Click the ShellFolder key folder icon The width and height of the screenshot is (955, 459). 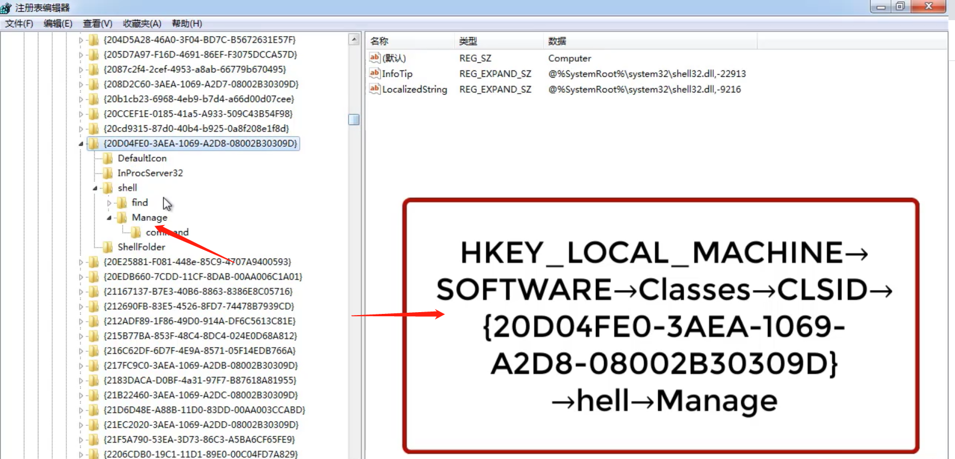107,247
